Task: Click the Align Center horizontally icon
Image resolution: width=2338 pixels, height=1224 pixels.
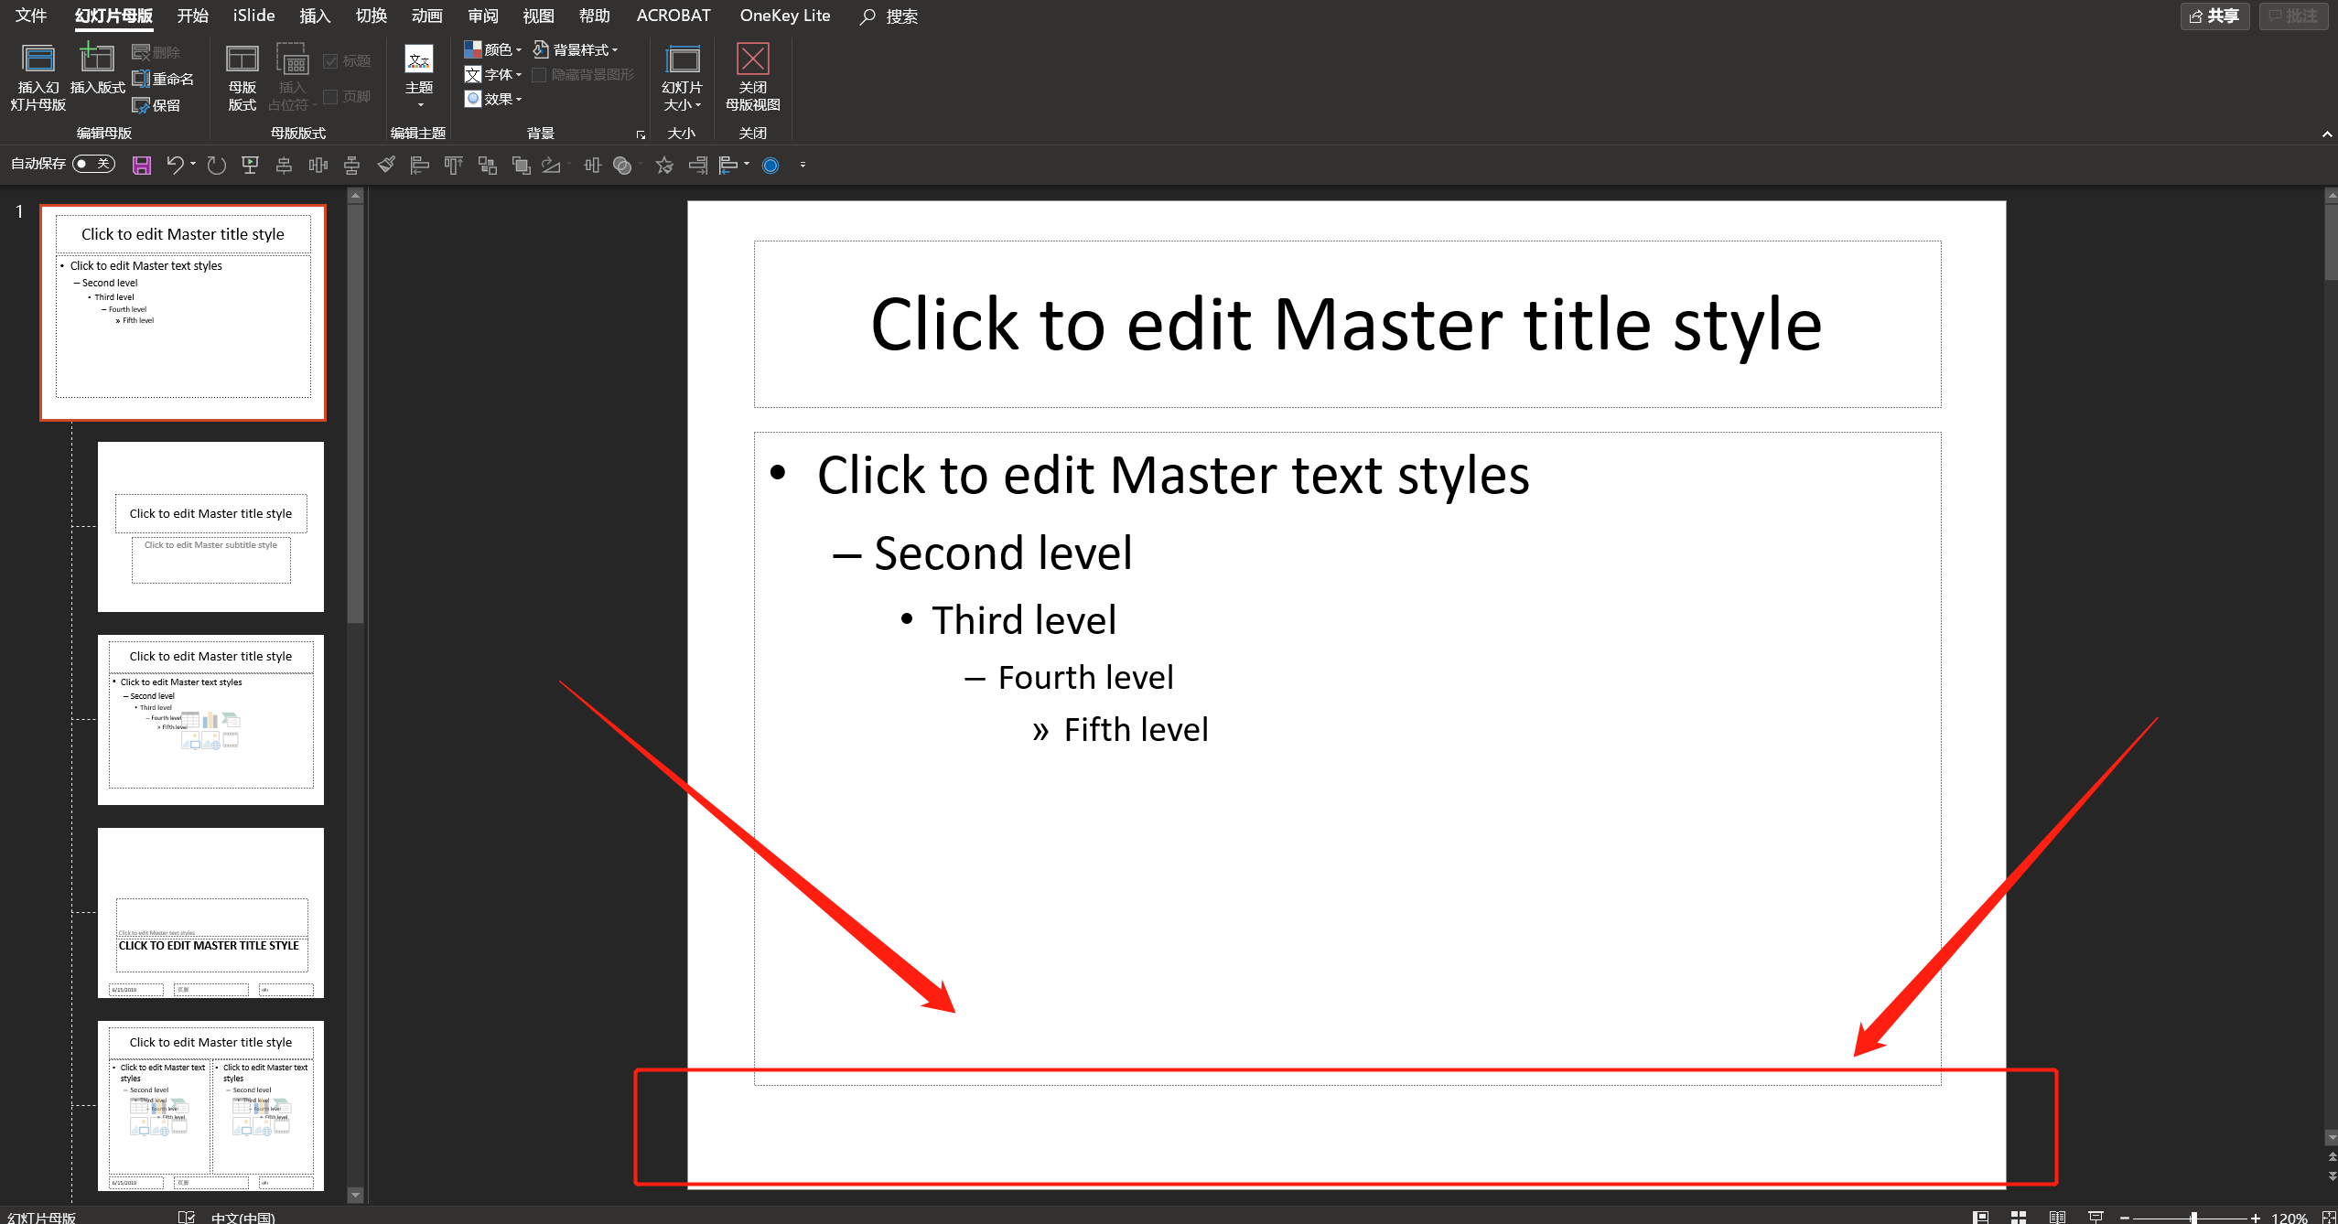Action: (x=284, y=166)
